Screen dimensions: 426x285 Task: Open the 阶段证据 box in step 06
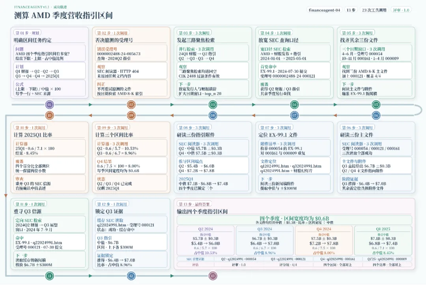point(376,183)
